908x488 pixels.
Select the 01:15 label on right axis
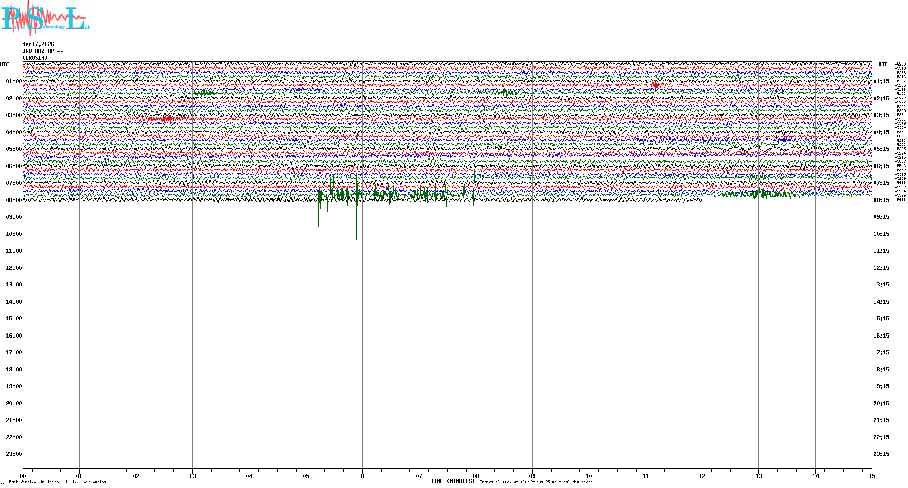pyautogui.click(x=881, y=82)
